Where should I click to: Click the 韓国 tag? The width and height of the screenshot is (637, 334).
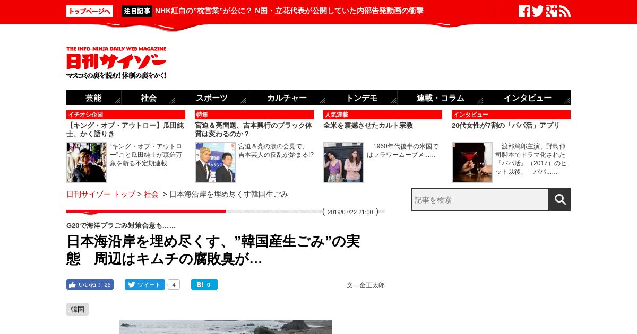tap(78, 309)
